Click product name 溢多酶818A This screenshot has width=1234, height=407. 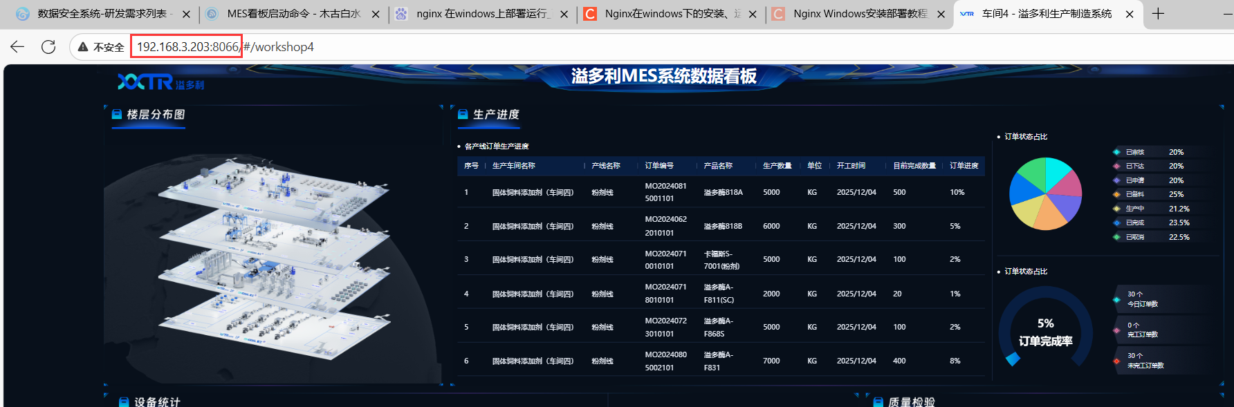point(723,193)
